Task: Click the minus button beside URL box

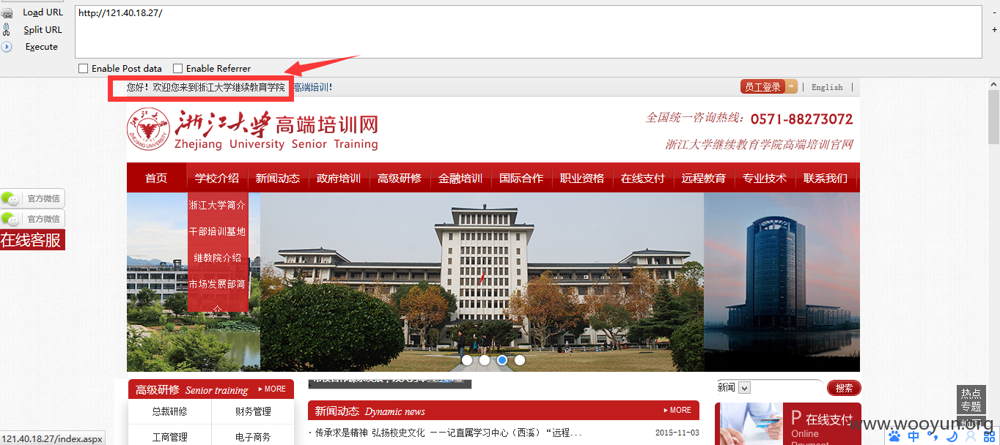Action: pyautogui.click(x=994, y=12)
